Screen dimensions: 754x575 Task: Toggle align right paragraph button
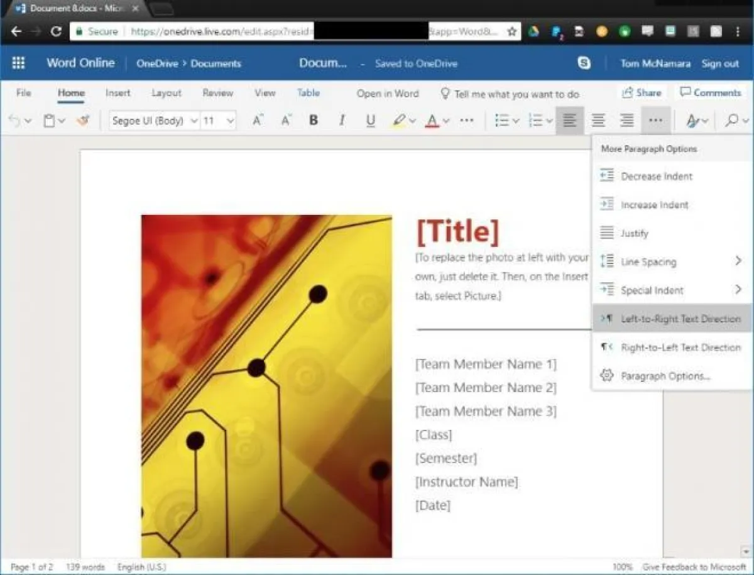coord(626,121)
